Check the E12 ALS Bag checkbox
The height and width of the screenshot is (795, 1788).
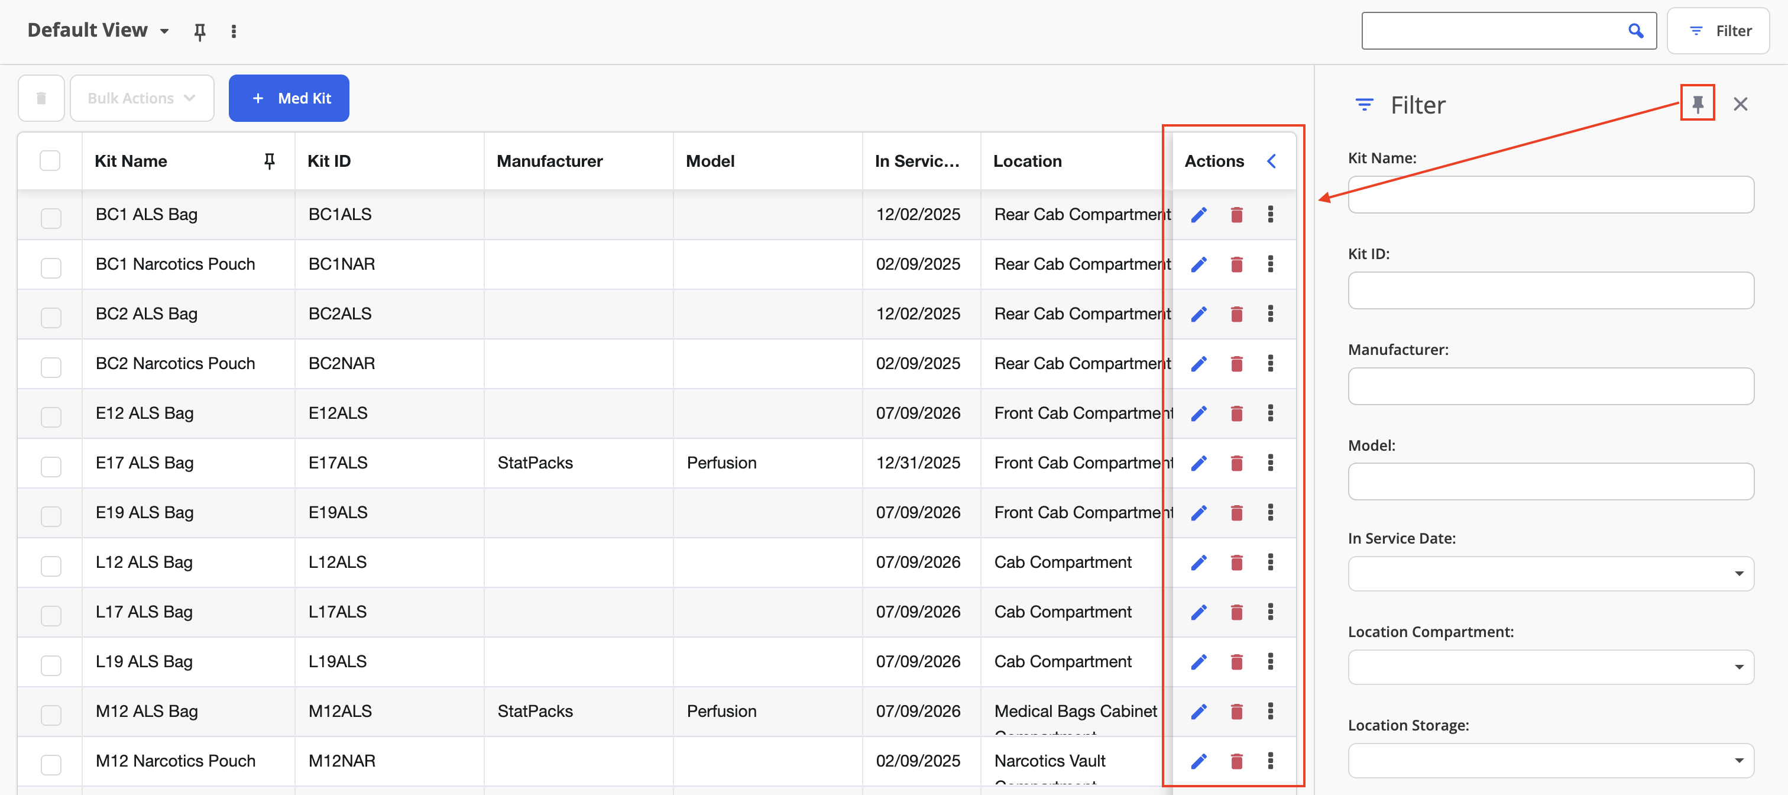point(51,416)
